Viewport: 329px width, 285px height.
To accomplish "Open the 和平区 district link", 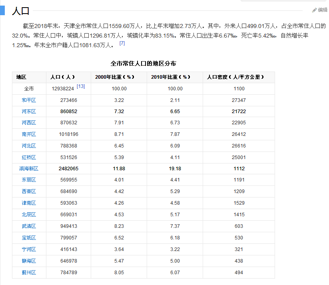I will (x=29, y=100).
